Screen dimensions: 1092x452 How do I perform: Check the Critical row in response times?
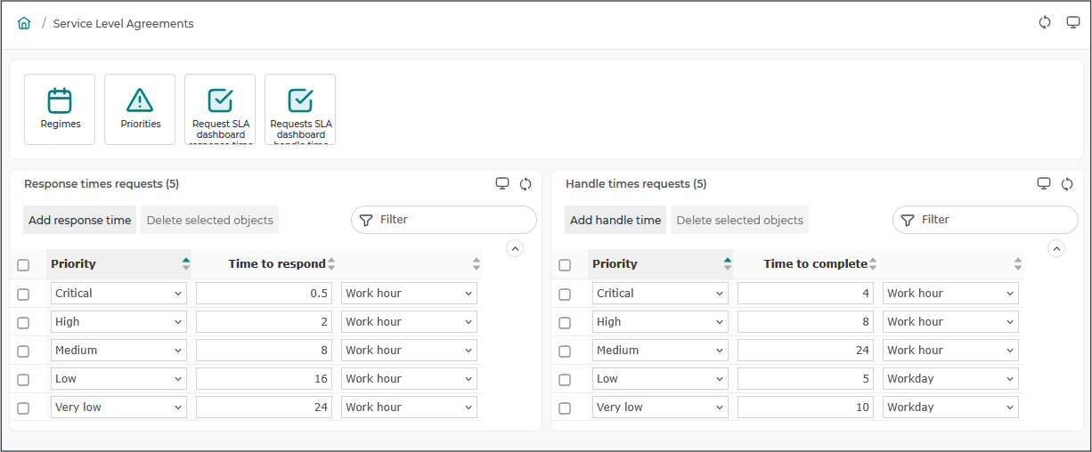pyautogui.click(x=23, y=295)
